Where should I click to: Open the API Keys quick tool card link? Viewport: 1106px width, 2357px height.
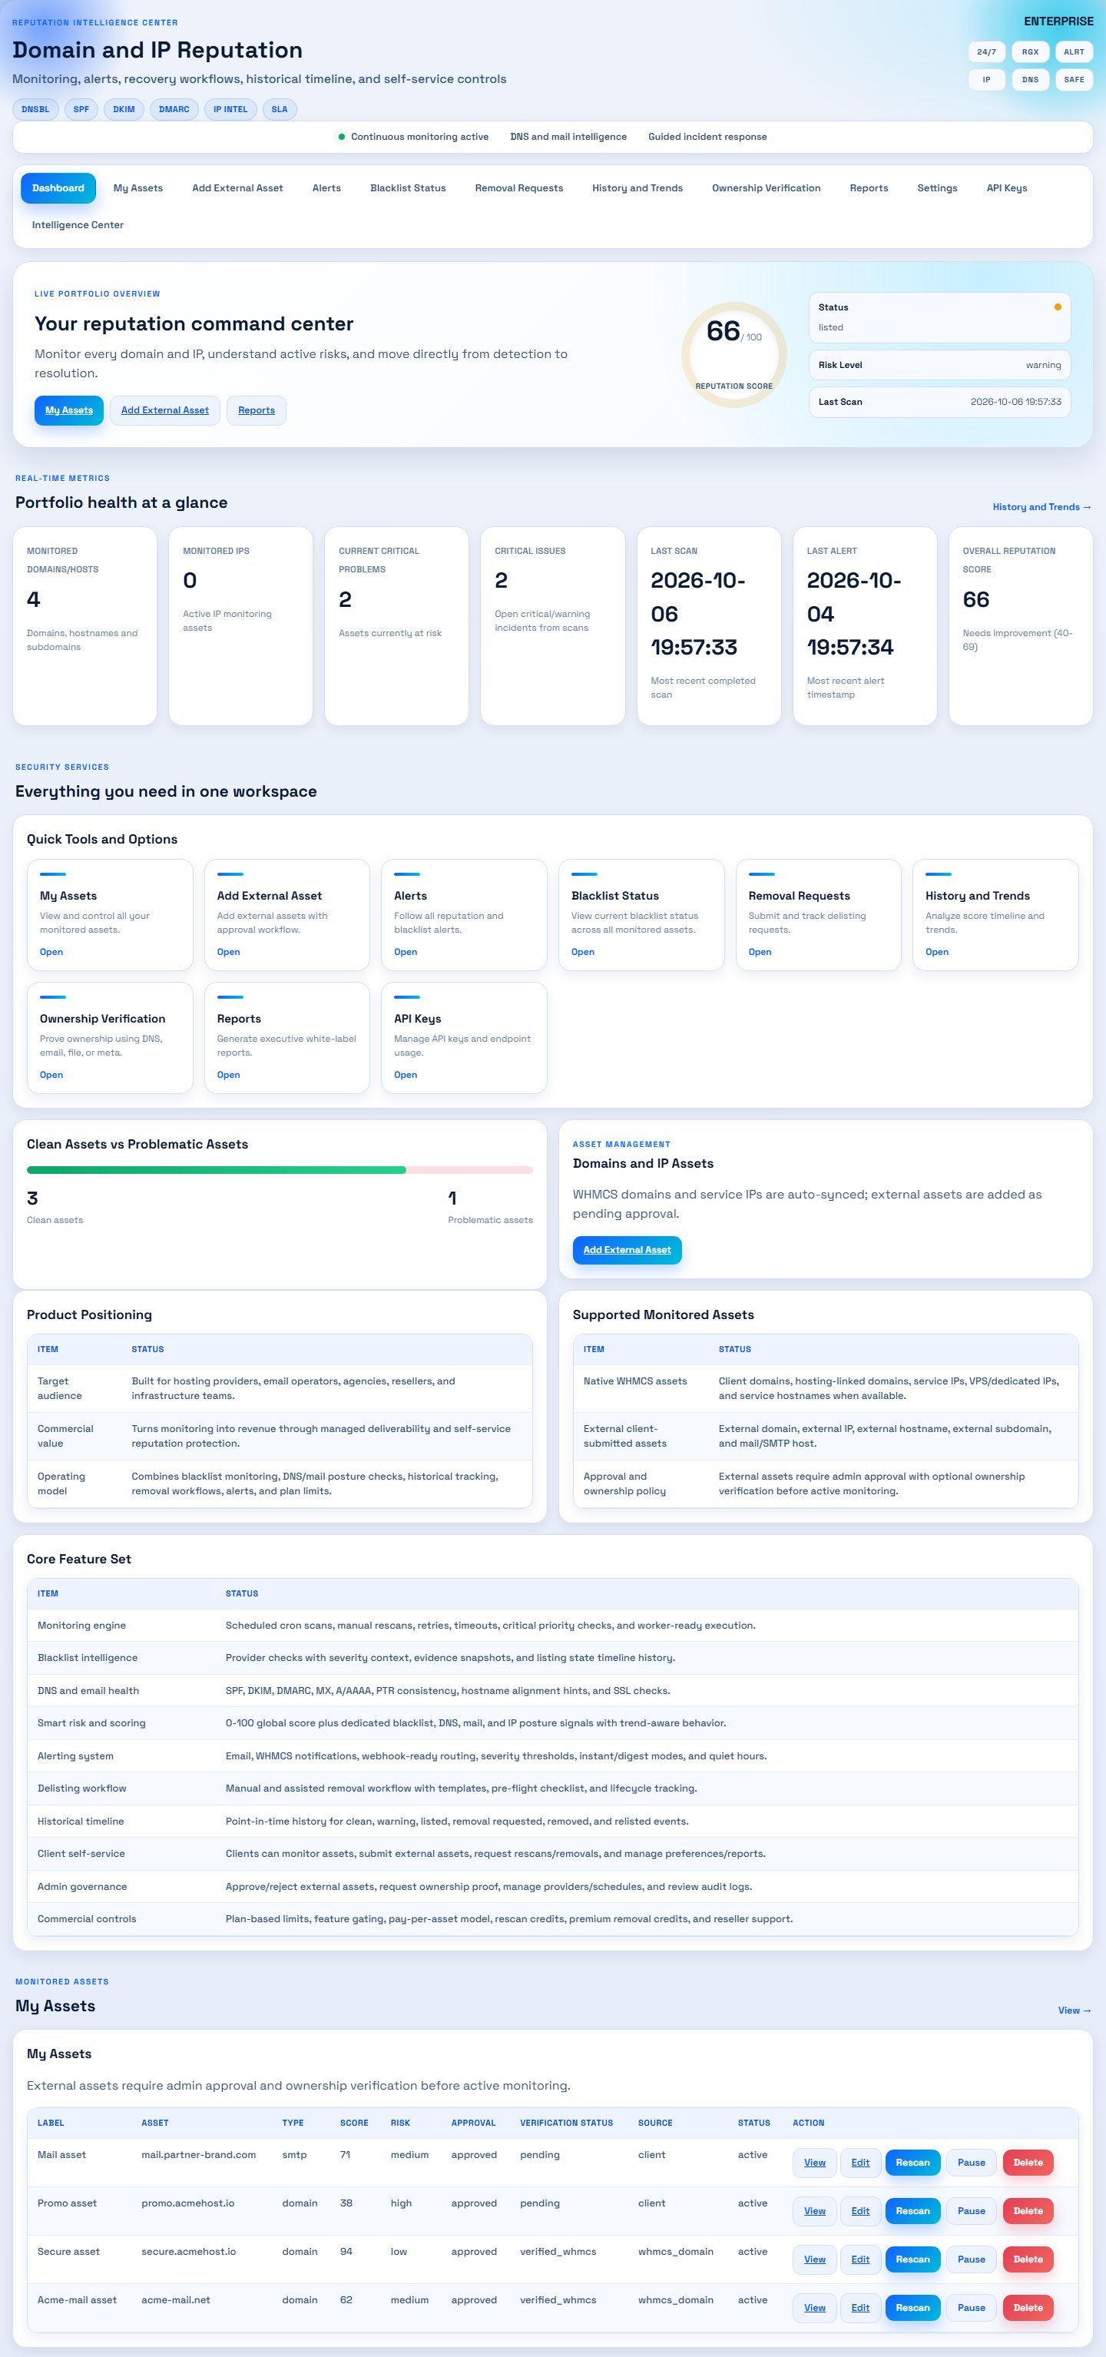(406, 1075)
